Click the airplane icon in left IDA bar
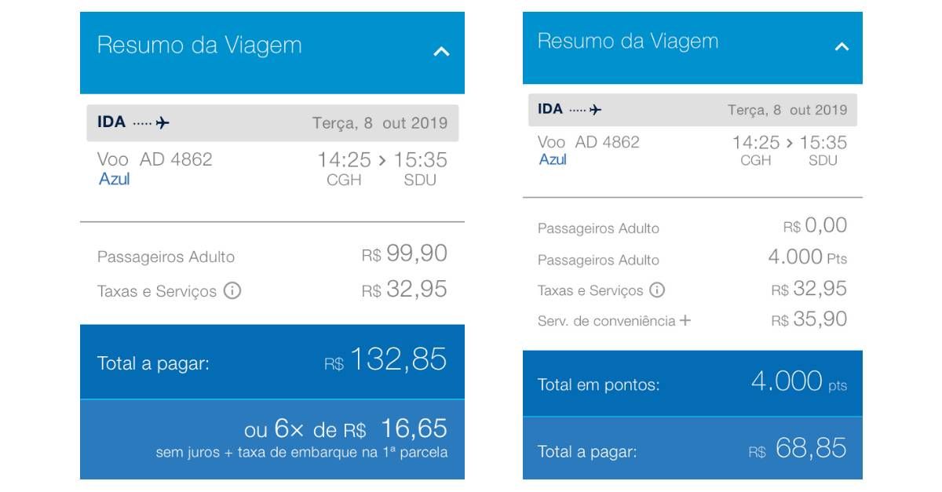This screenshot has height=492, width=942. click(162, 122)
